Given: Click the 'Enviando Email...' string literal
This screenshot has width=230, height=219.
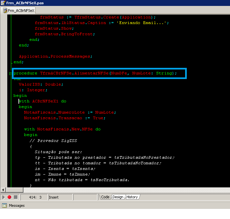Looking at the screenshot, I should (142, 23).
